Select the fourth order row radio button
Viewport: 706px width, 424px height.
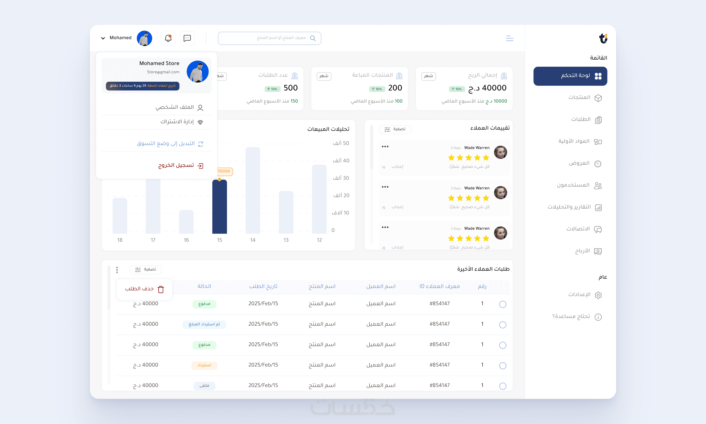[502, 366]
